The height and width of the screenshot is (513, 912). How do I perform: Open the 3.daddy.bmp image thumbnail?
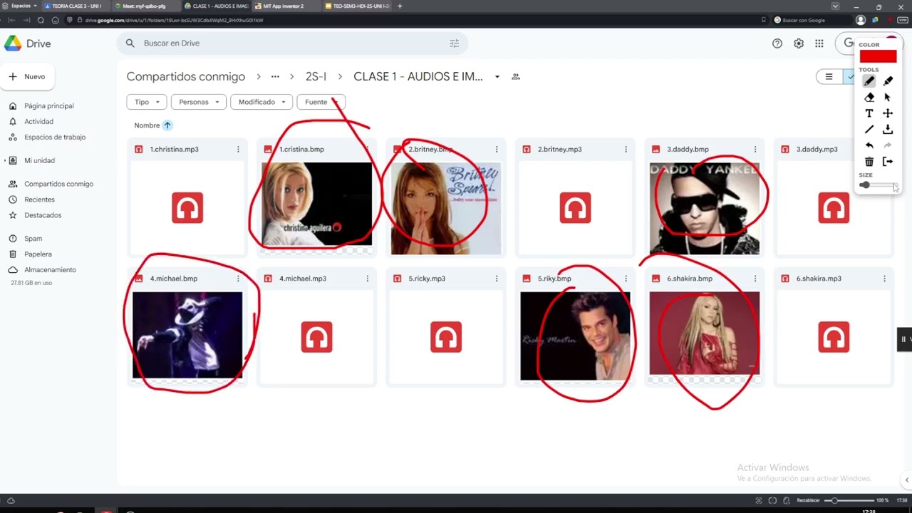coord(704,208)
